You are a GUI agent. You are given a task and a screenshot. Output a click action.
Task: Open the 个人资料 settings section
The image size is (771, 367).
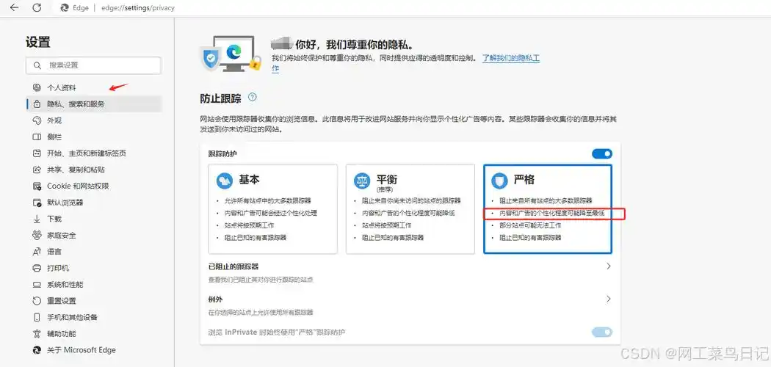pos(62,87)
